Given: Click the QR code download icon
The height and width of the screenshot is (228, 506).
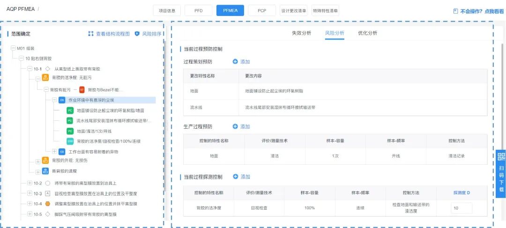Looking at the screenshot, I should (x=501, y=157).
